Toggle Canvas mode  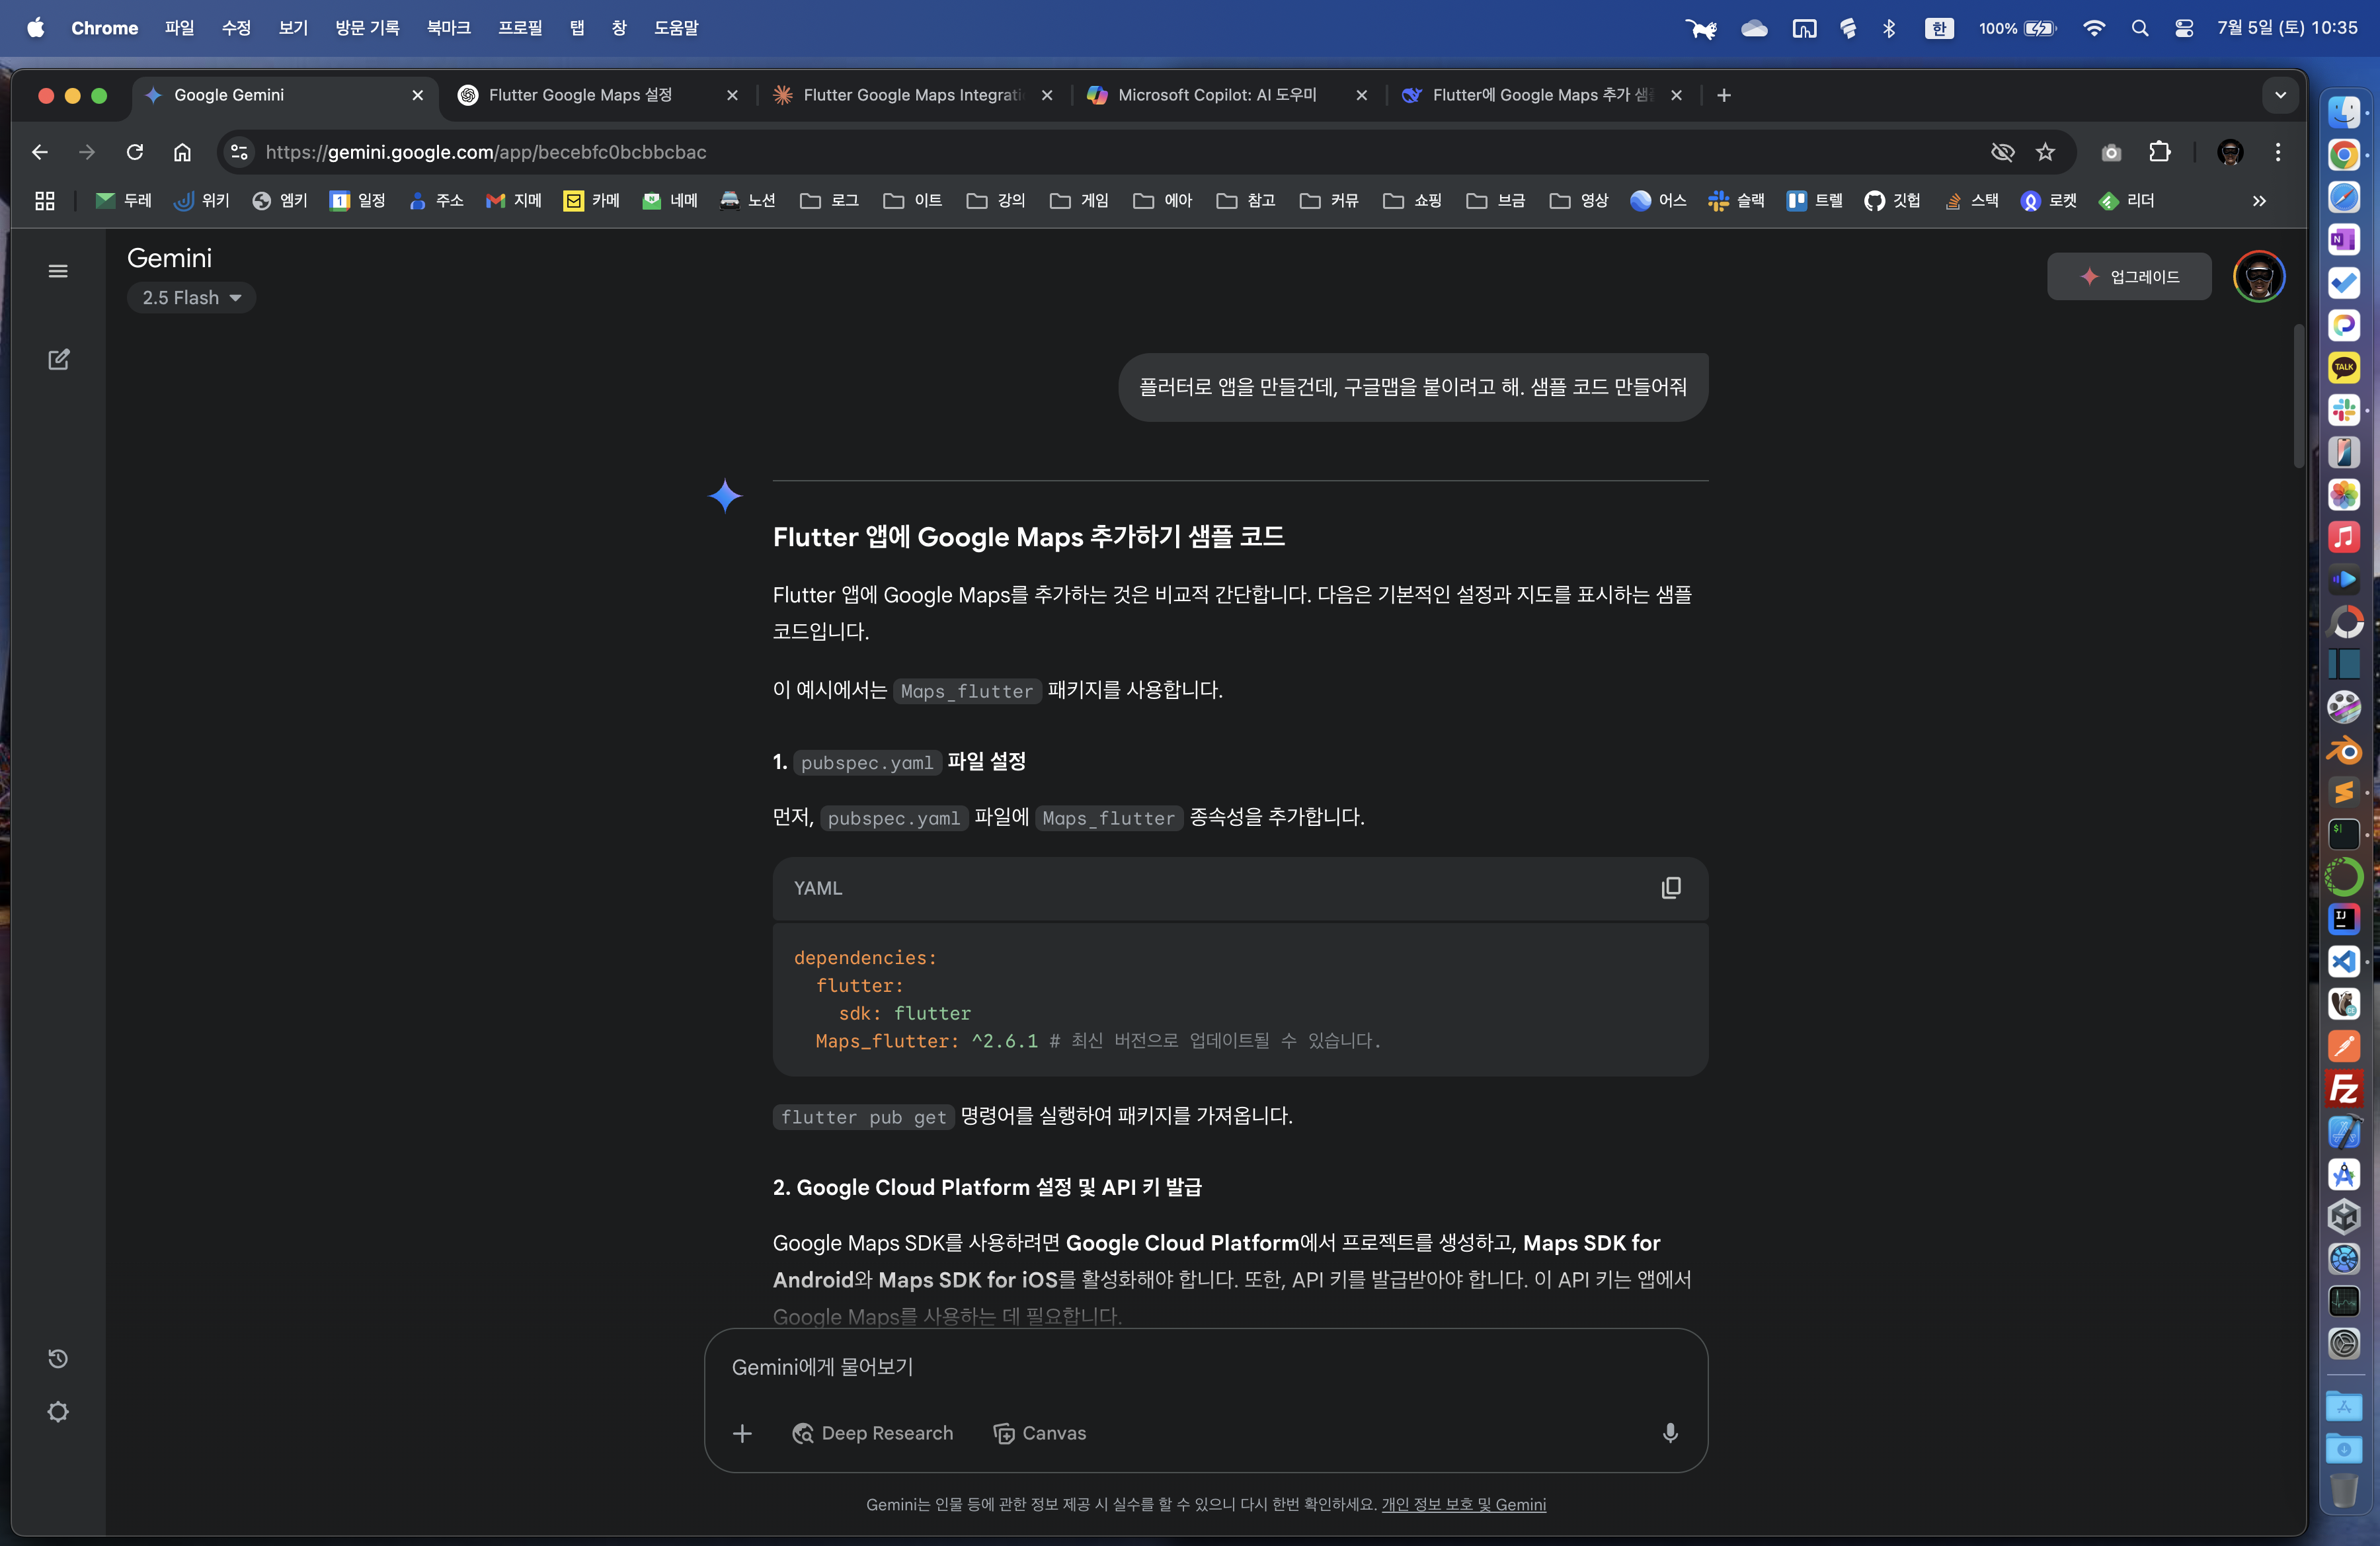click(x=1039, y=1433)
